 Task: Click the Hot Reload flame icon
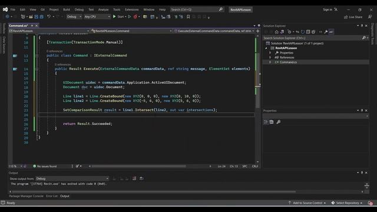135,16
